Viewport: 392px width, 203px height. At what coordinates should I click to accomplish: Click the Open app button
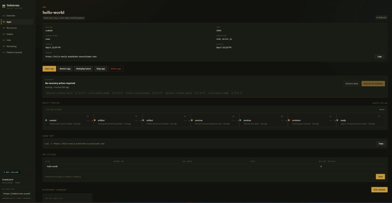(x=49, y=69)
